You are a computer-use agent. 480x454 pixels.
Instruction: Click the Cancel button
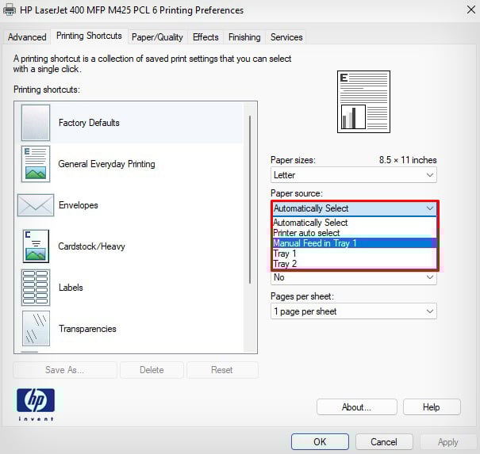[x=384, y=442]
